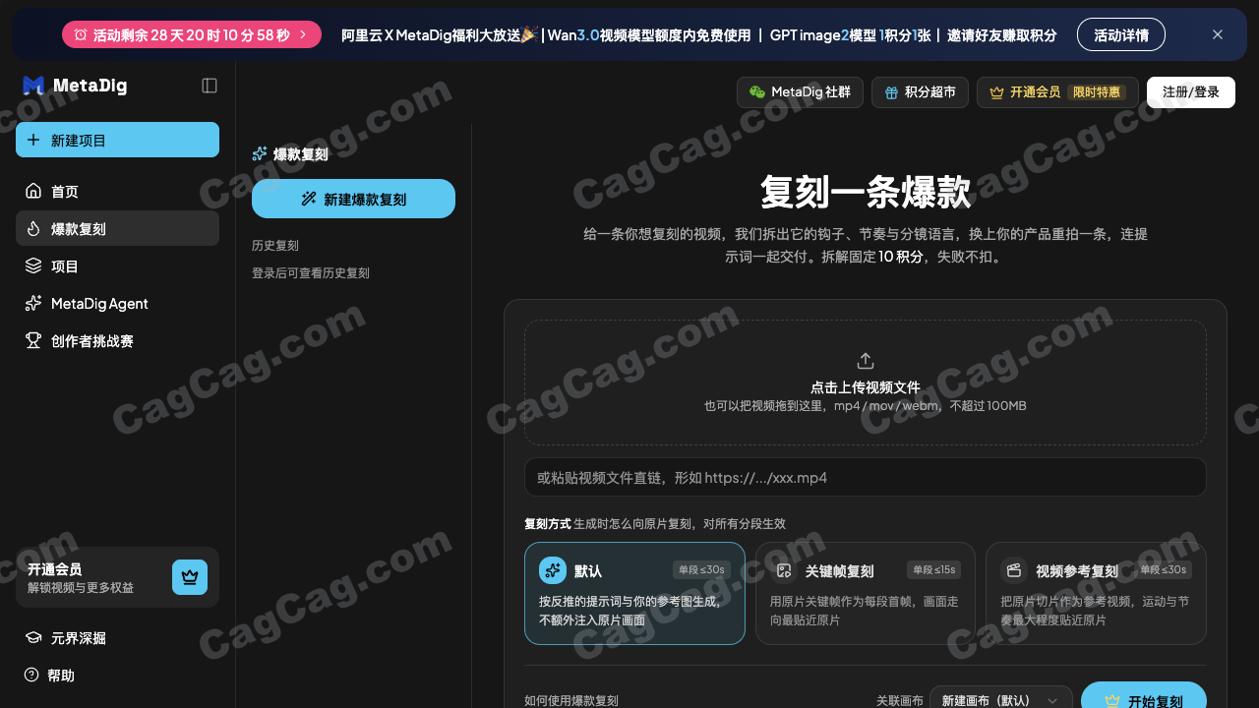1259x708 pixels.
Task: Click the crown icon in top 开通会员
Action: click(x=996, y=92)
